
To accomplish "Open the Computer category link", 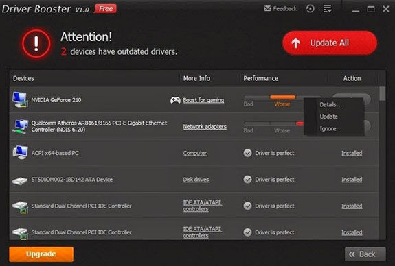I will (195, 153).
